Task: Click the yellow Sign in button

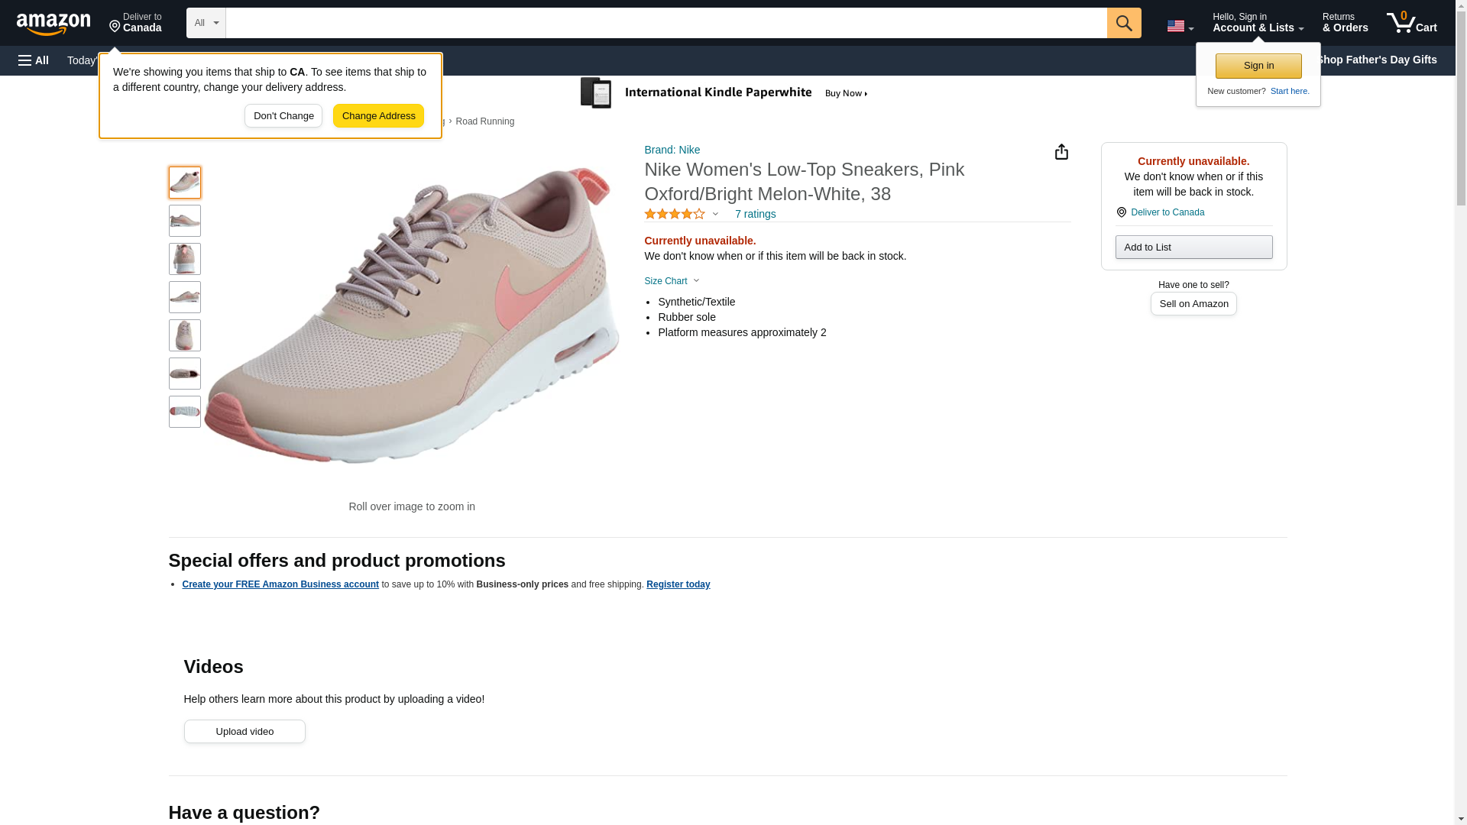Action: 1258,66
